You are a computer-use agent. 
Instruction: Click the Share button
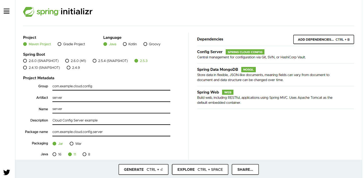[x=245, y=169]
